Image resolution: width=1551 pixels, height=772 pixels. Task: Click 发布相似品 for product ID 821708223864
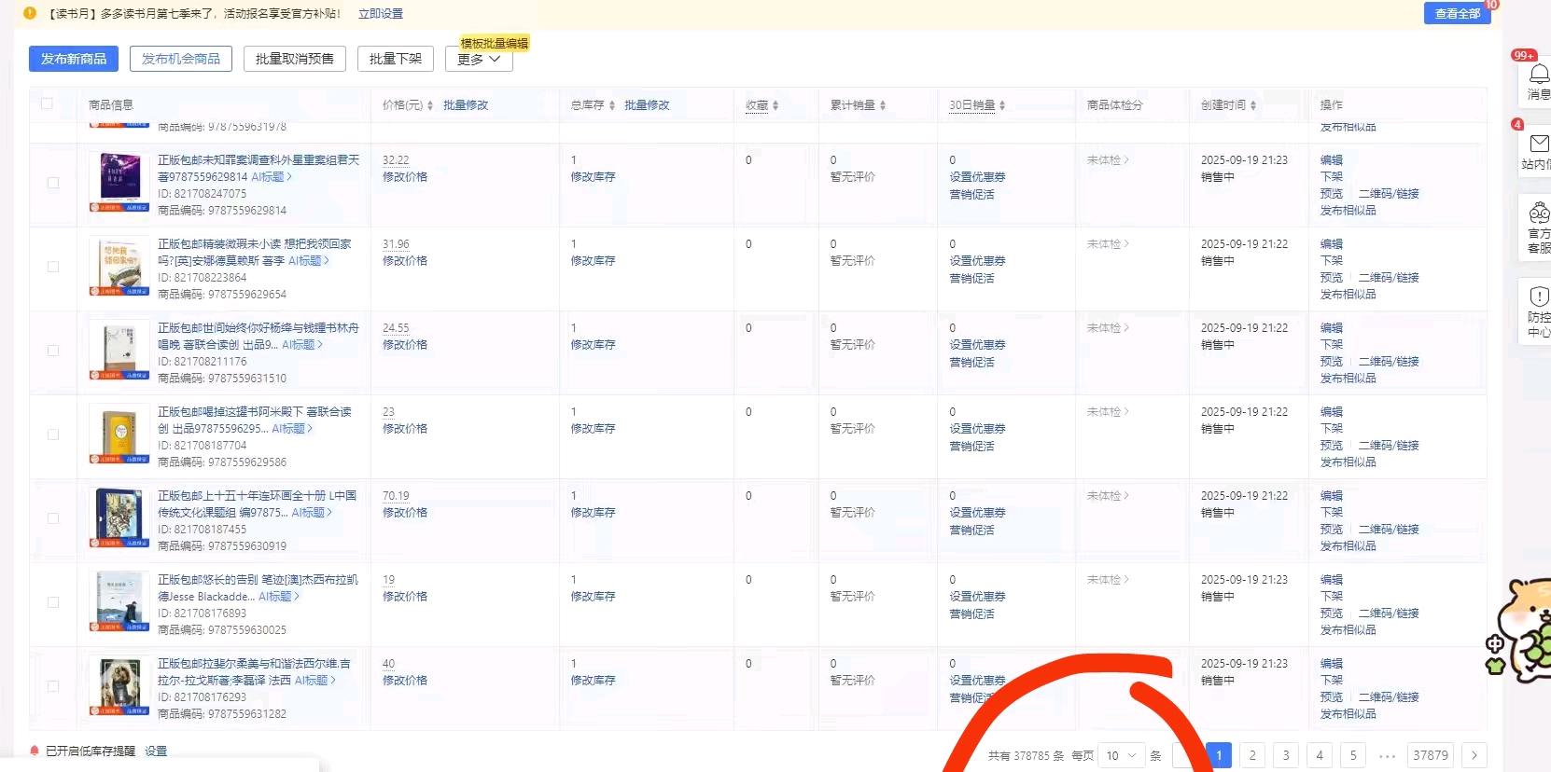coord(1348,295)
